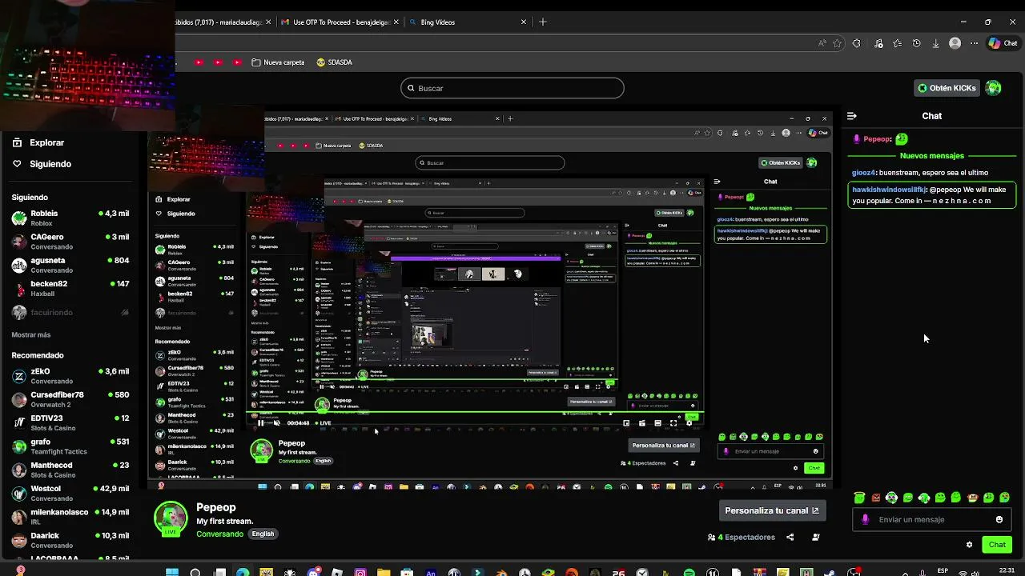
Task: Open the SDASDA bookmark
Action: 334,62
